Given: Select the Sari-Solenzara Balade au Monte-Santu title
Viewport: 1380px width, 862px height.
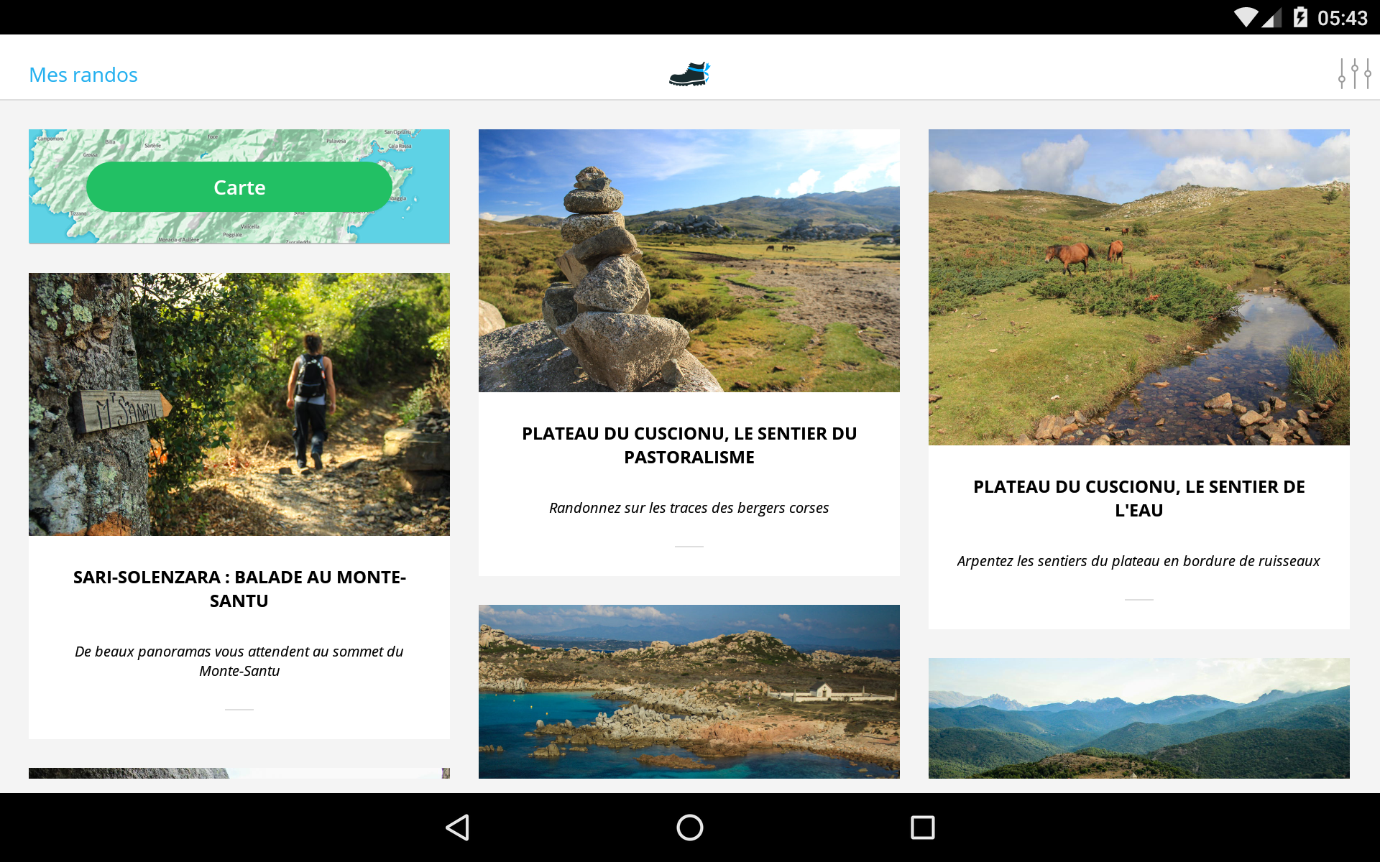Looking at the screenshot, I should point(239,589).
